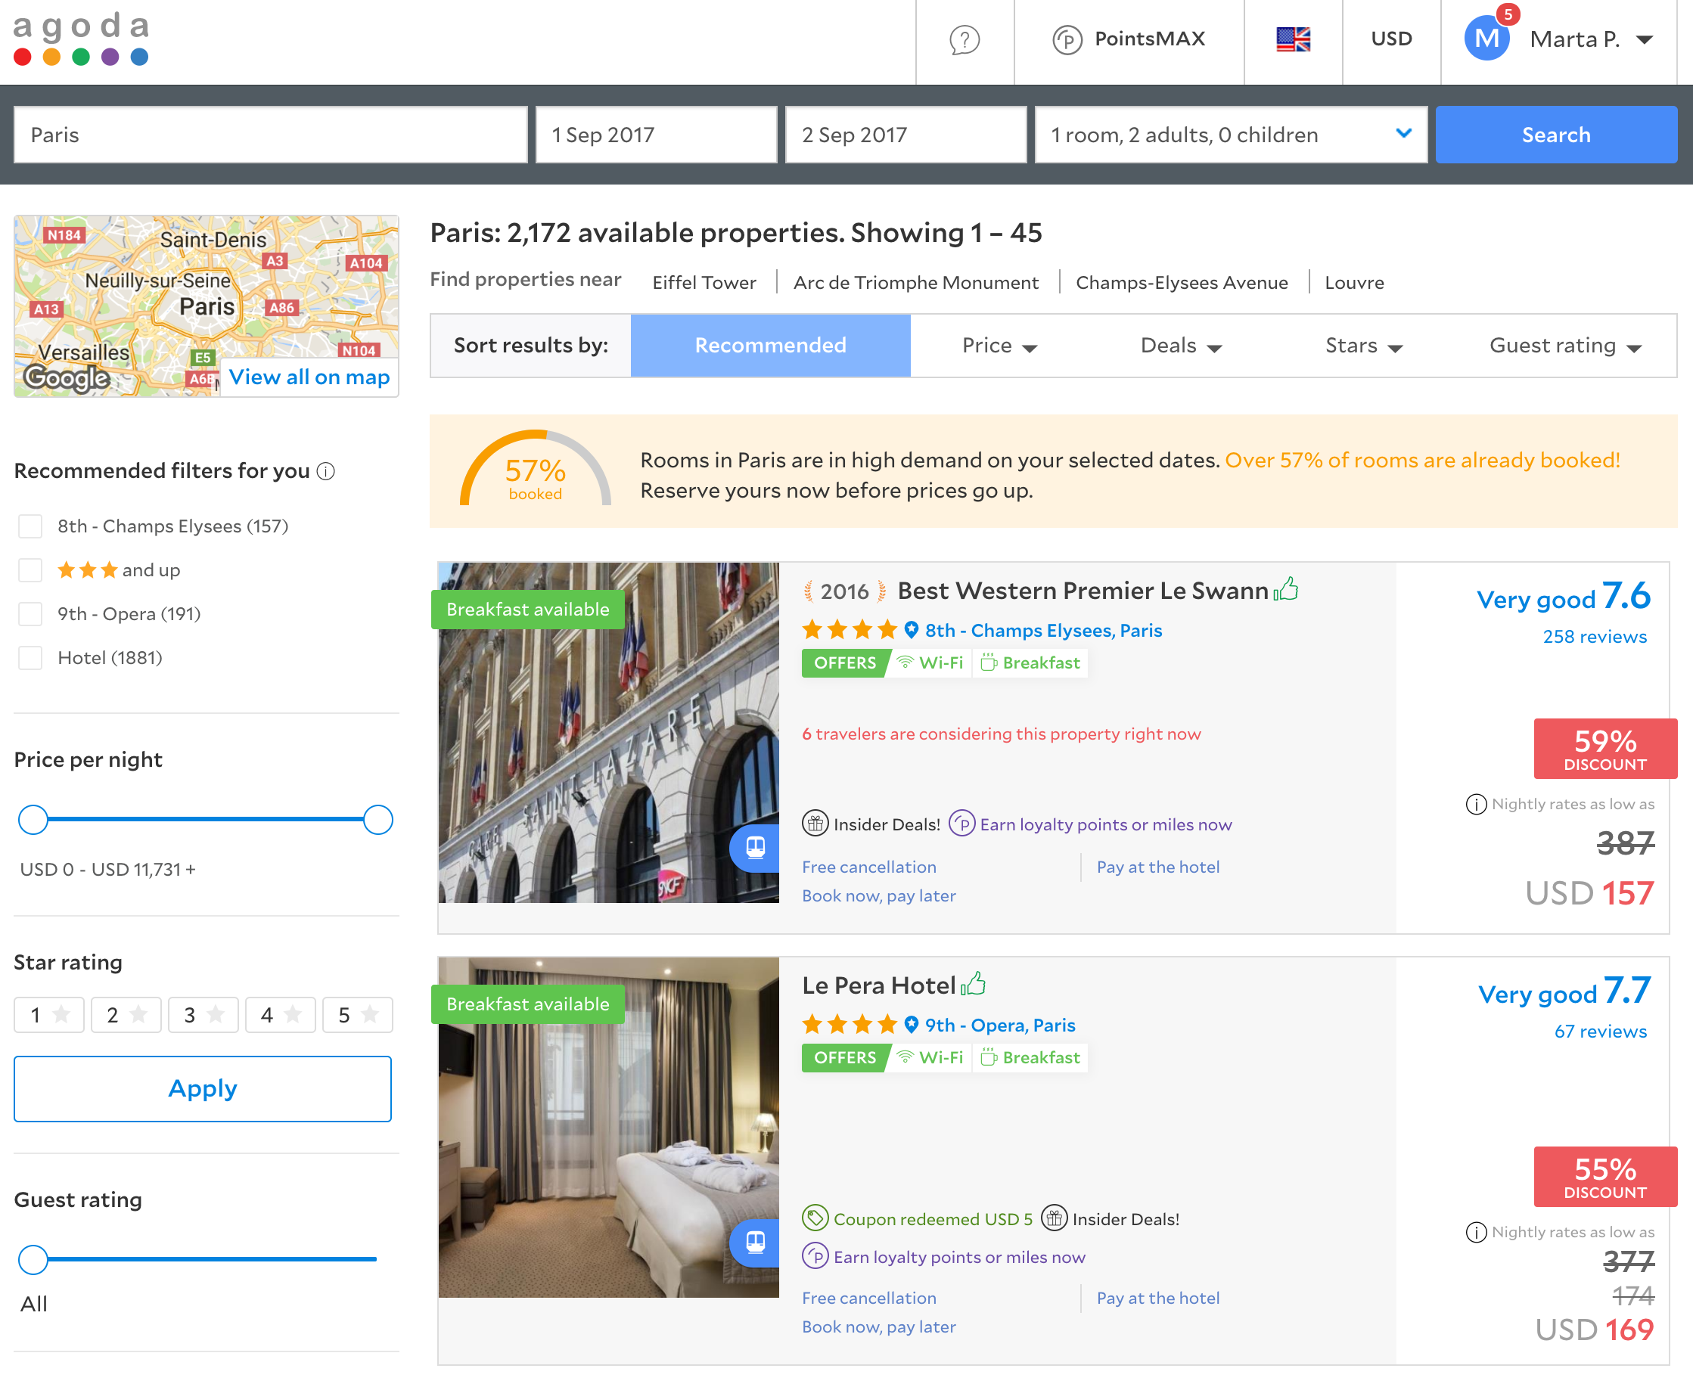Toggle the 4 star rating filter
The height and width of the screenshot is (1387, 1693).
point(281,1015)
